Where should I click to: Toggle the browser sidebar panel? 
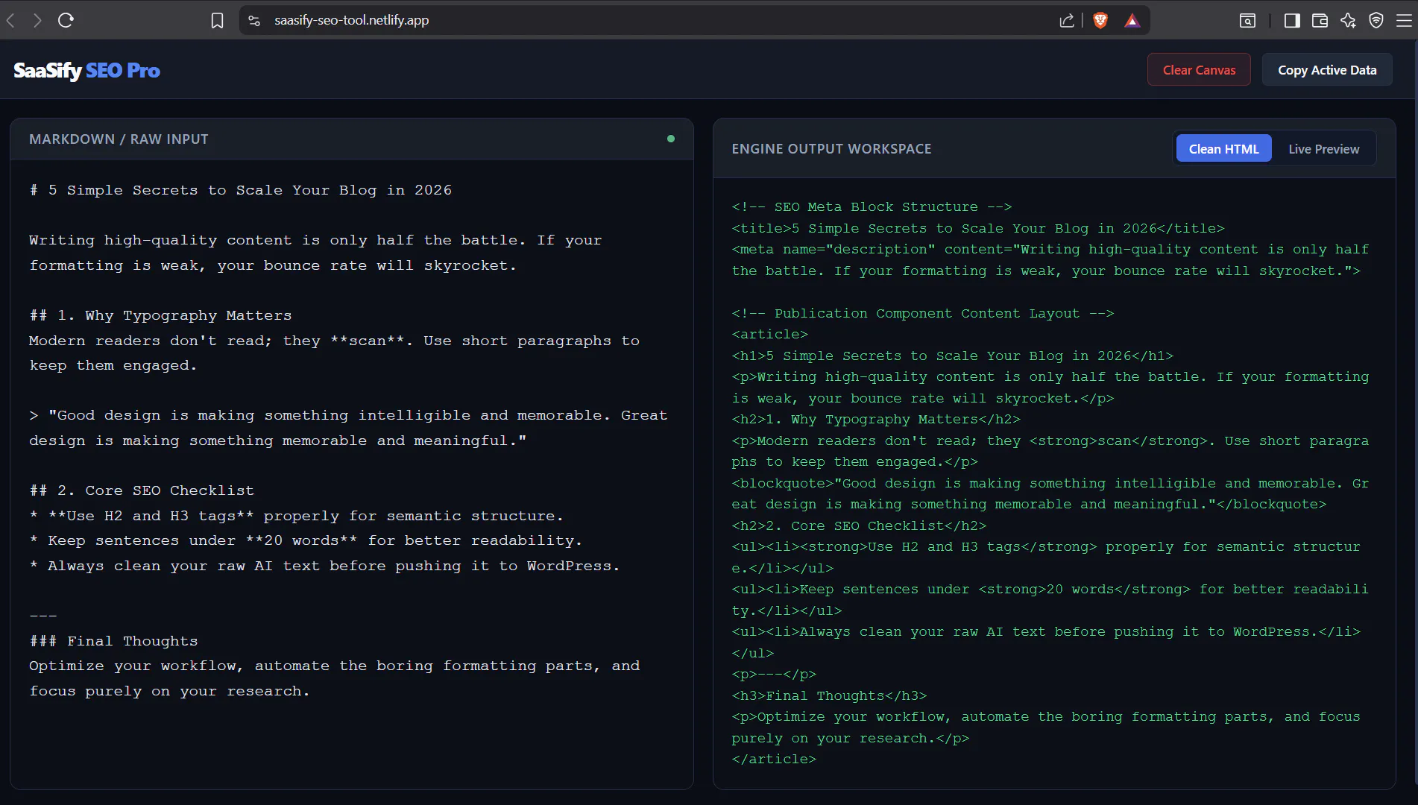click(1292, 20)
